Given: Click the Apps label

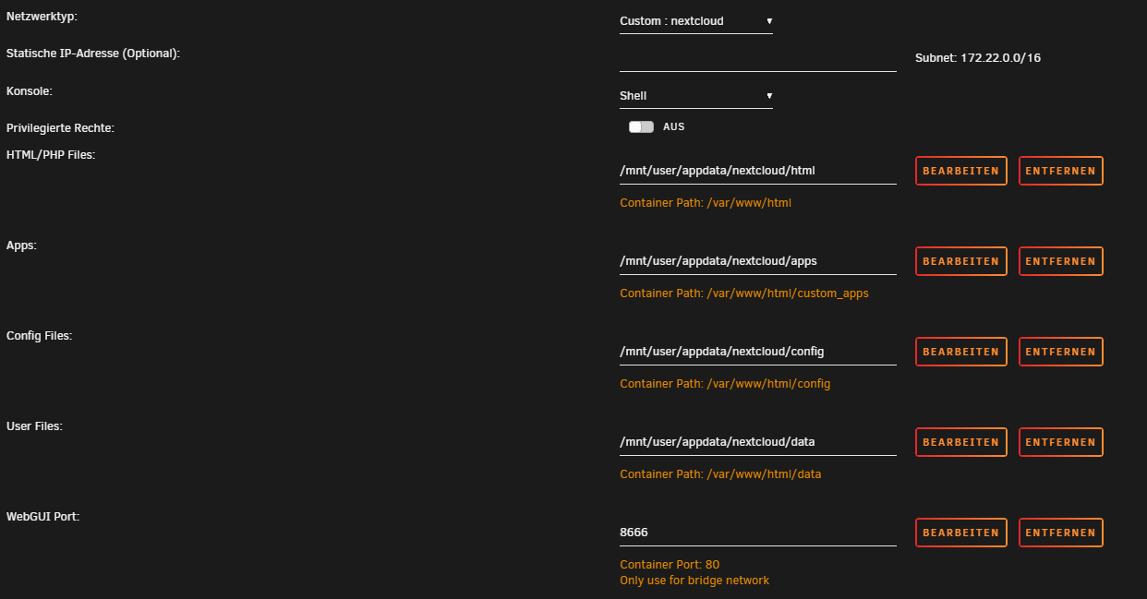Looking at the screenshot, I should [x=21, y=246].
